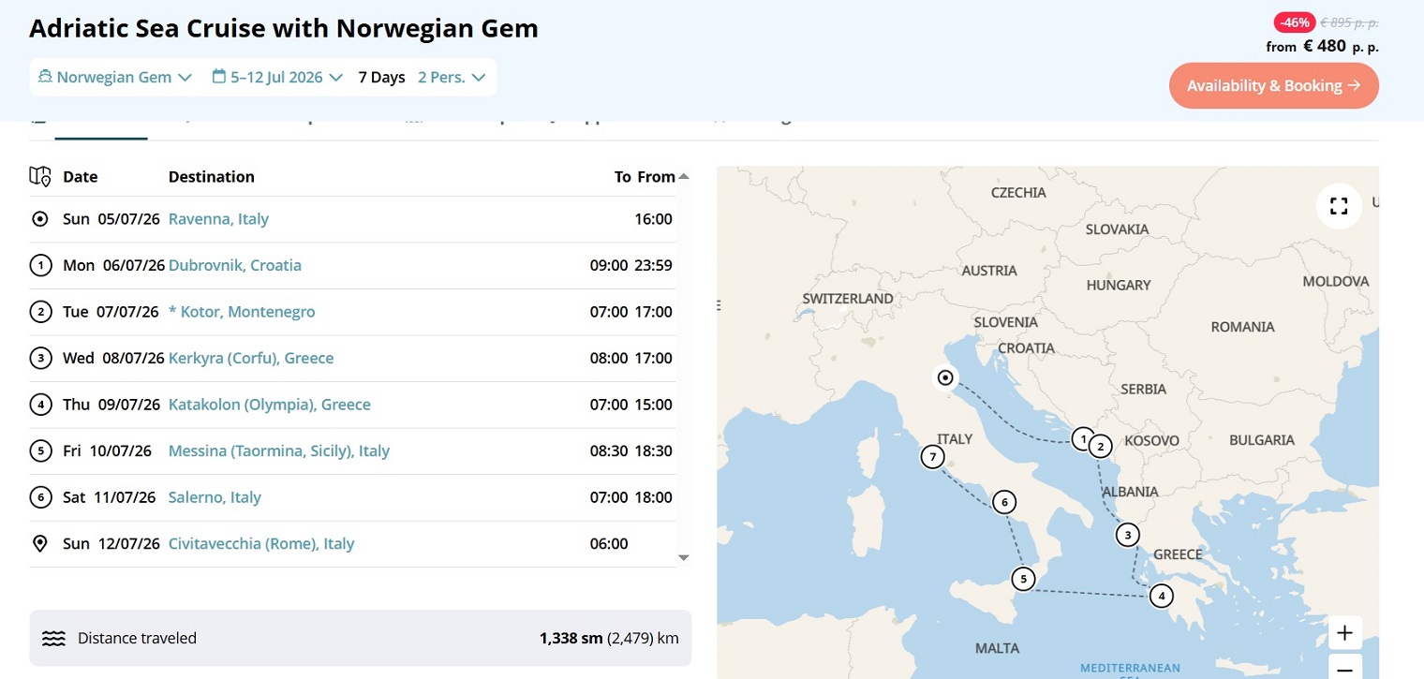Open the Kerkyra (Corfu), Greece link

tap(251, 358)
